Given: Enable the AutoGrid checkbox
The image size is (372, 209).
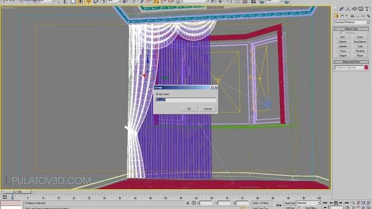Looking at the screenshot, I should [x=342, y=33].
